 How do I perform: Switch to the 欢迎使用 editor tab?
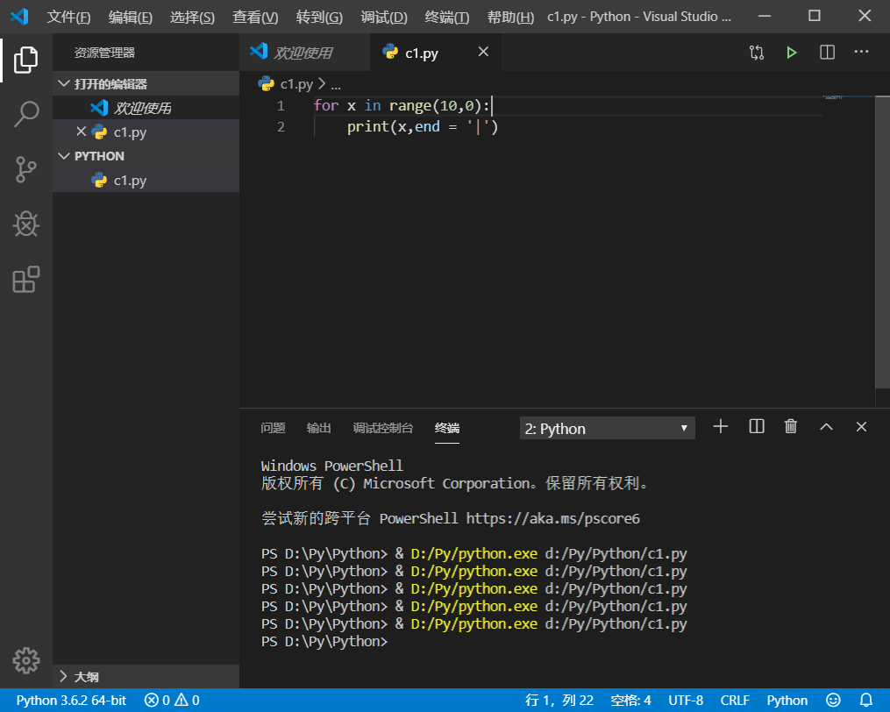pyautogui.click(x=303, y=53)
